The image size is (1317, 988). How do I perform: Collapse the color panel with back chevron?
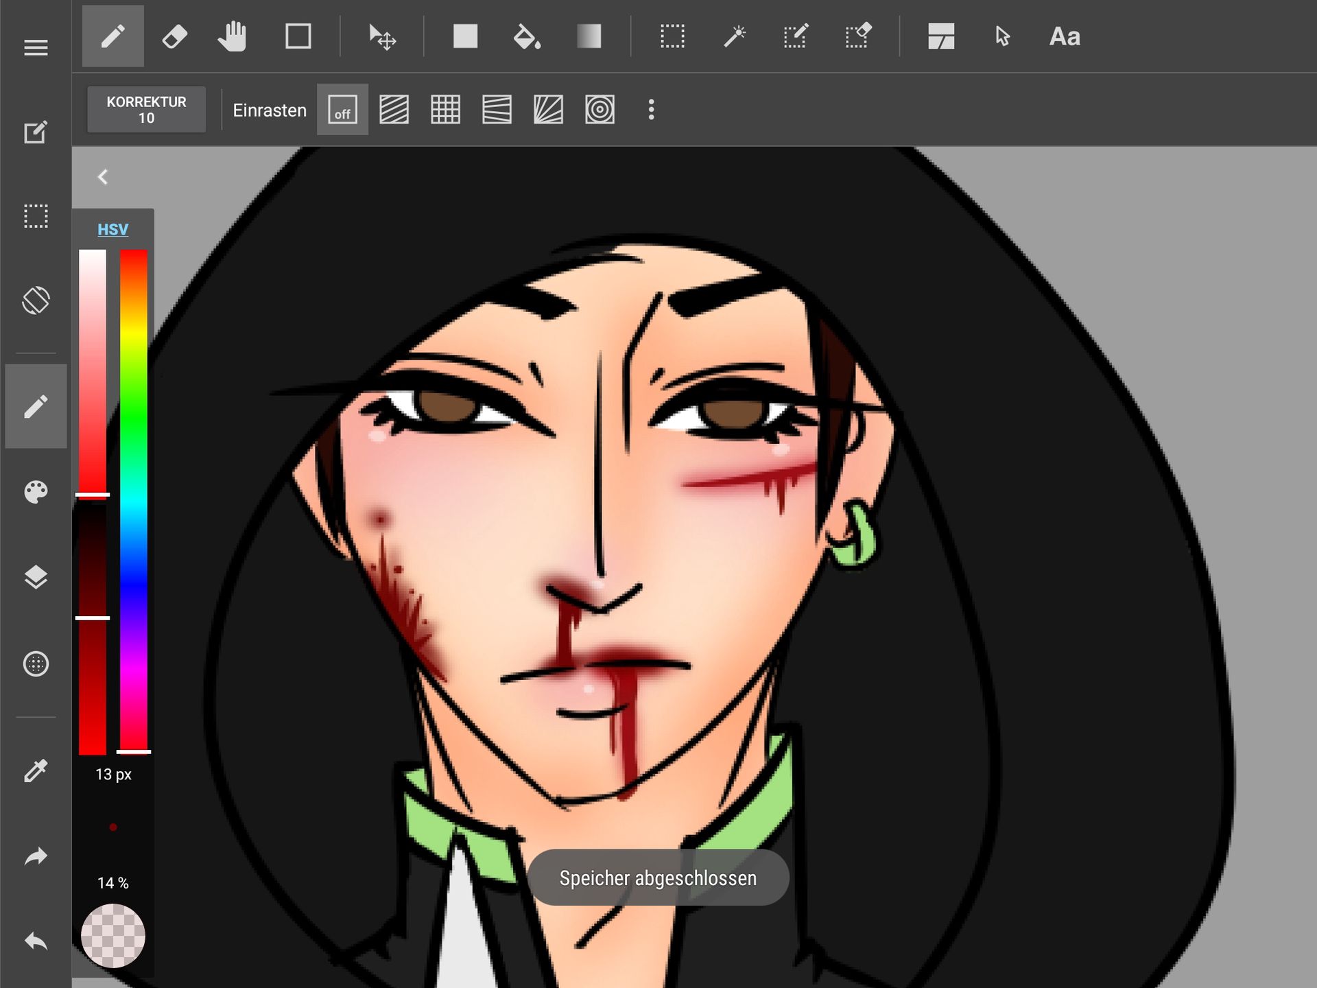click(x=103, y=177)
